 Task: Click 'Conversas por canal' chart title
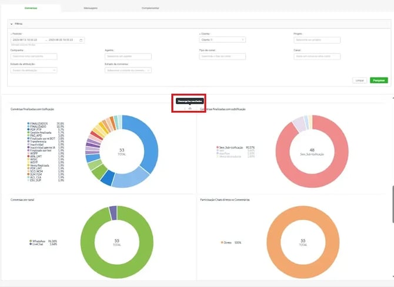(x=22, y=200)
